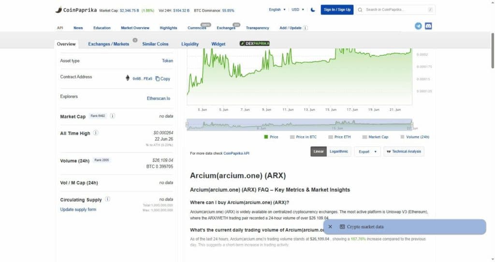Image resolution: width=495 pixels, height=262 pixels.
Task: Click the Volume Rank 2805 badge
Action: pyautogui.click(x=102, y=160)
